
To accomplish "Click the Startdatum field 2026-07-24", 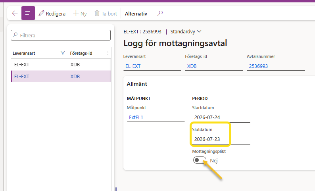I will coord(221,117).
